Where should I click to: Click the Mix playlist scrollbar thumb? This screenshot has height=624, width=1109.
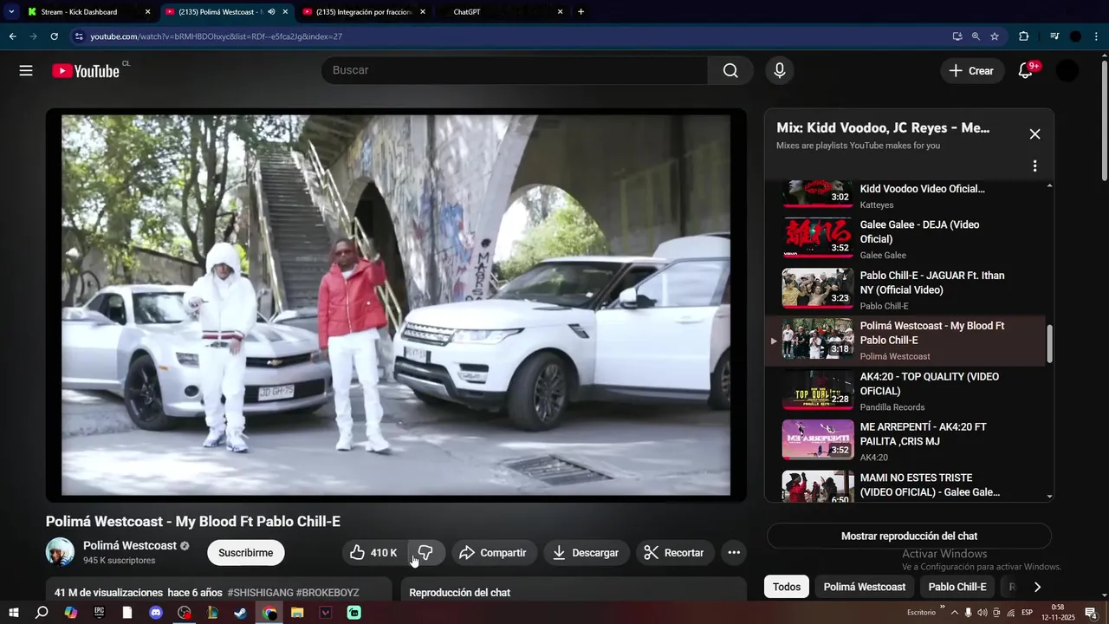pos(1049,344)
